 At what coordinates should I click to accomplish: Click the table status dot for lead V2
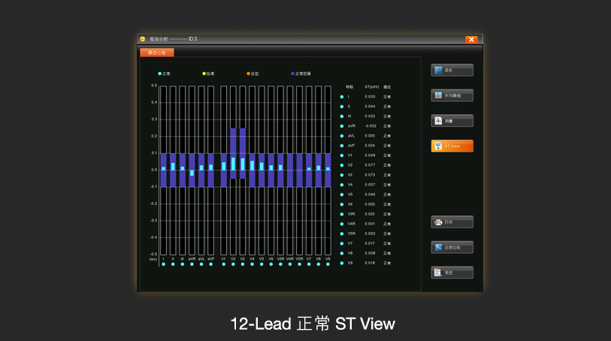[x=342, y=165]
